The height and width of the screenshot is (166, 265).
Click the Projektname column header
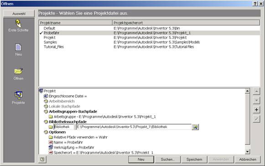tap(76, 23)
